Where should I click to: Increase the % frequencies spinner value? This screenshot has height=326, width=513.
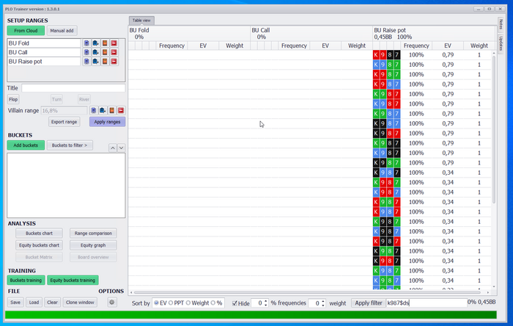pyautogui.click(x=265, y=301)
